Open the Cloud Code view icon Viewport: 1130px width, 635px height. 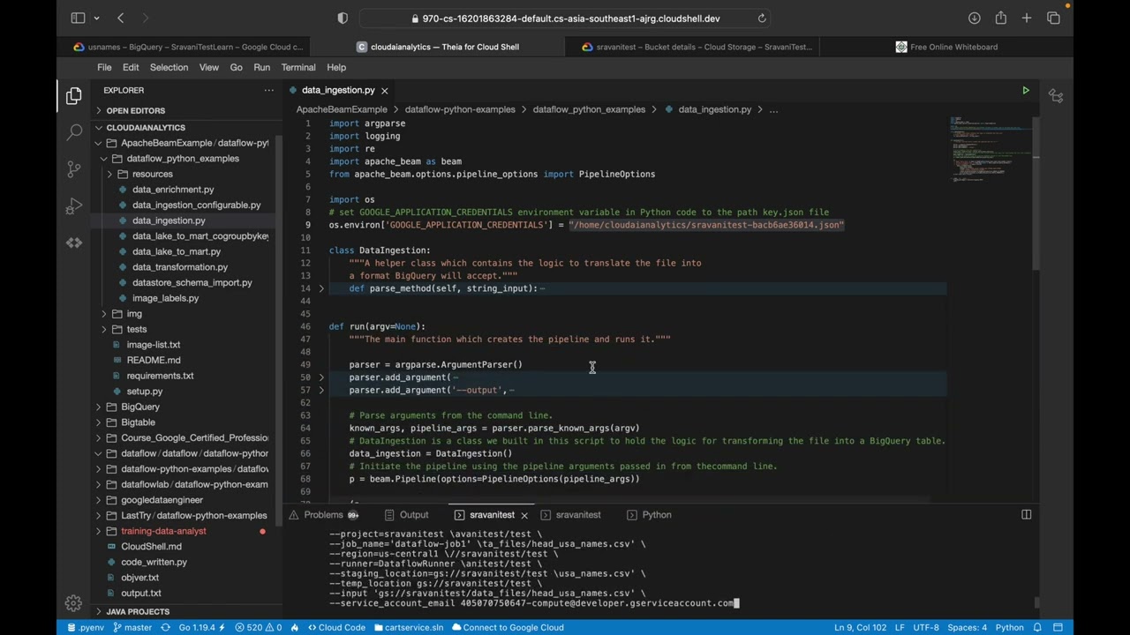[73, 243]
